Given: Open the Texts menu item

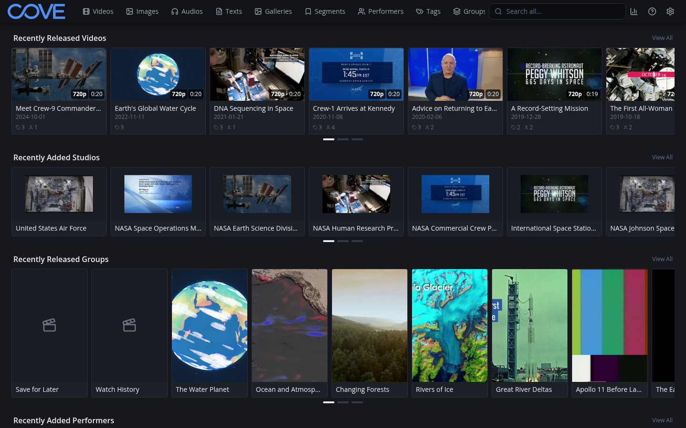Looking at the screenshot, I should point(229,11).
